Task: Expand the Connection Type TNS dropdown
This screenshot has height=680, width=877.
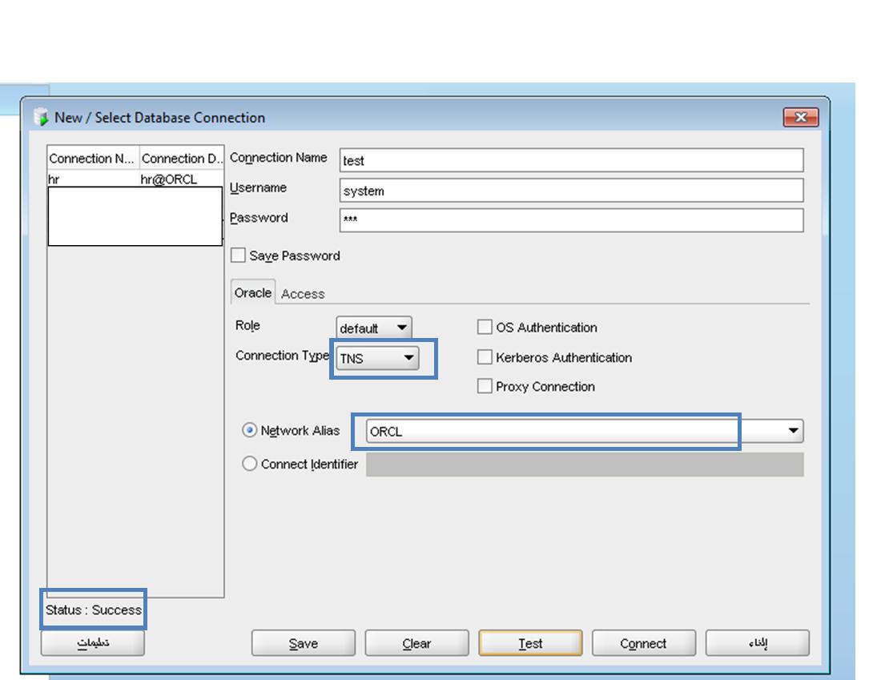Action: (408, 358)
